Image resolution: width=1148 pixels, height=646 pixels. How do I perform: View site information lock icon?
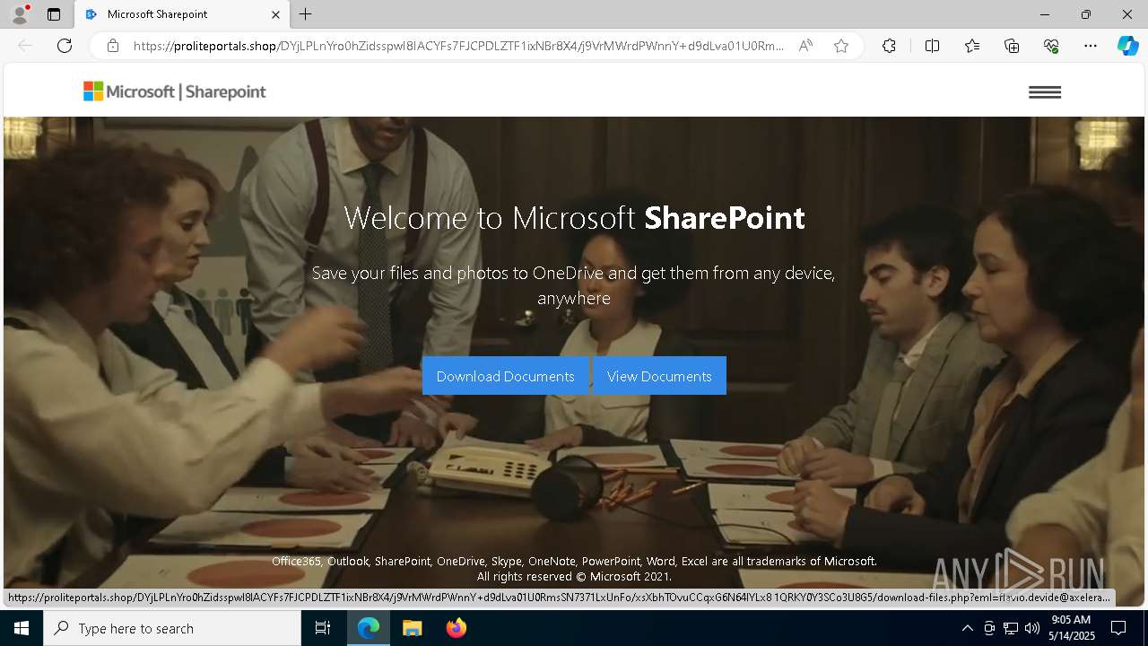[113, 46]
